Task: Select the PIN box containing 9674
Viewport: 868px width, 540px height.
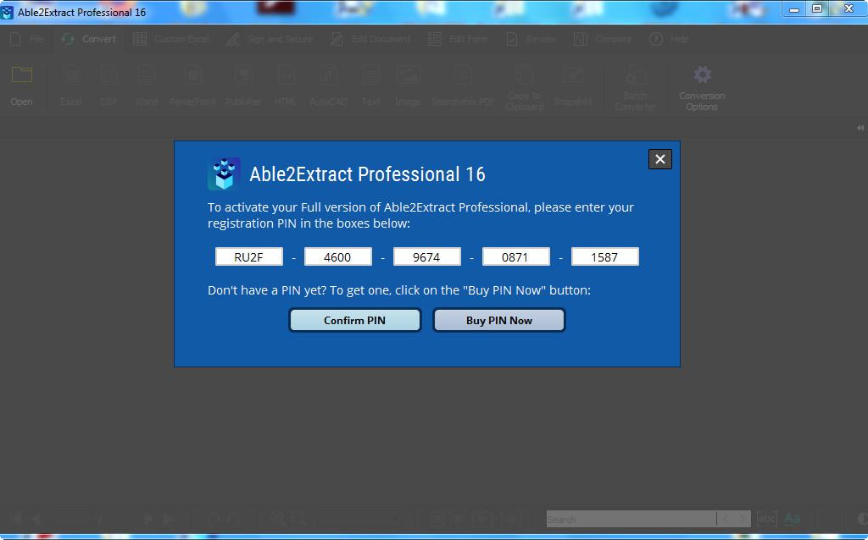Action: (427, 257)
